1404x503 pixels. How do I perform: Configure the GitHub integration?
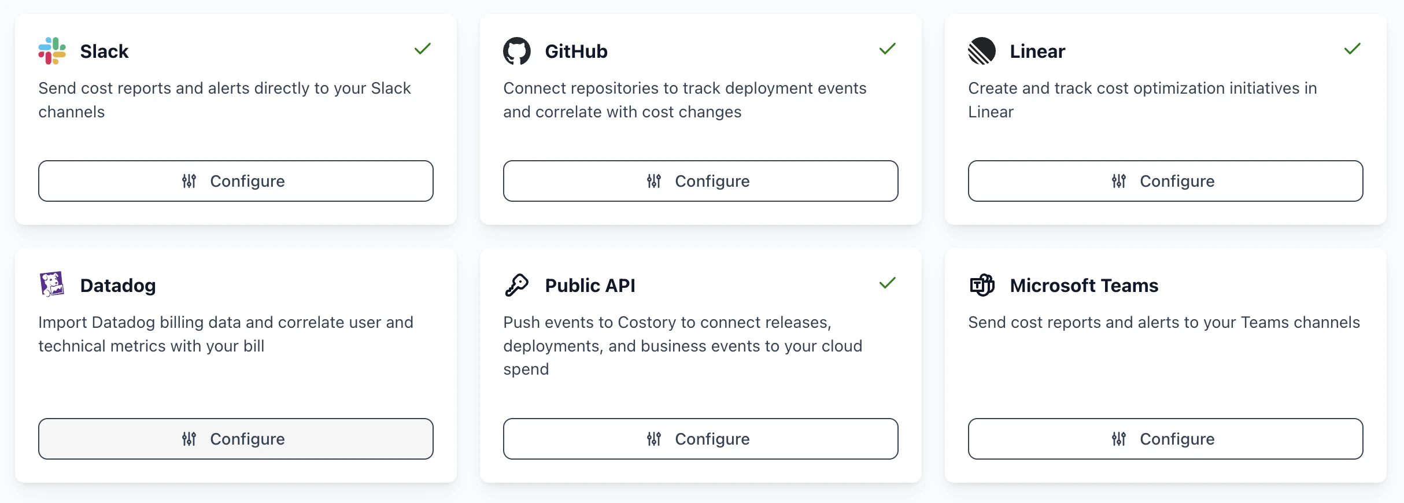tap(700, 181)
